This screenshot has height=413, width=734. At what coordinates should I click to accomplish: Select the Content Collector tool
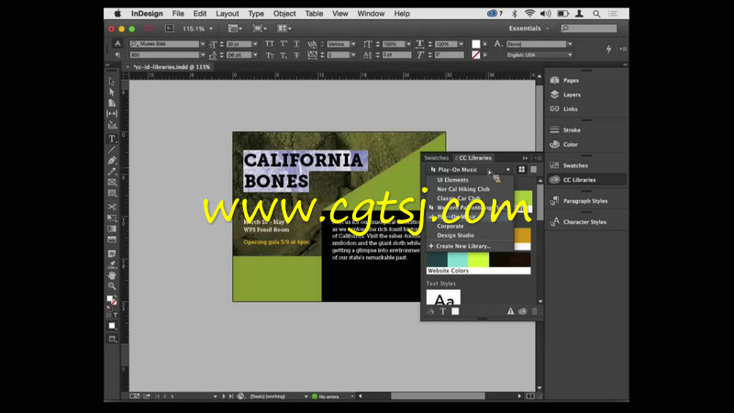tap(111, 125)
